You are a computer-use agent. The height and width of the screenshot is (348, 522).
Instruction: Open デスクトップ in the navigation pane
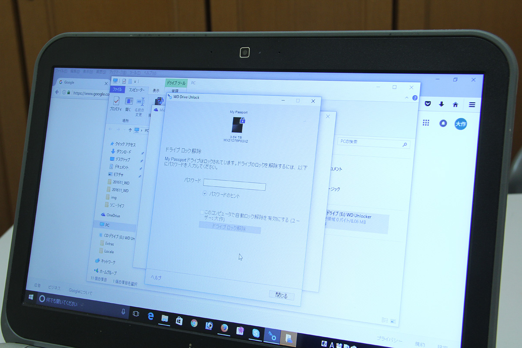click(120, 159)
